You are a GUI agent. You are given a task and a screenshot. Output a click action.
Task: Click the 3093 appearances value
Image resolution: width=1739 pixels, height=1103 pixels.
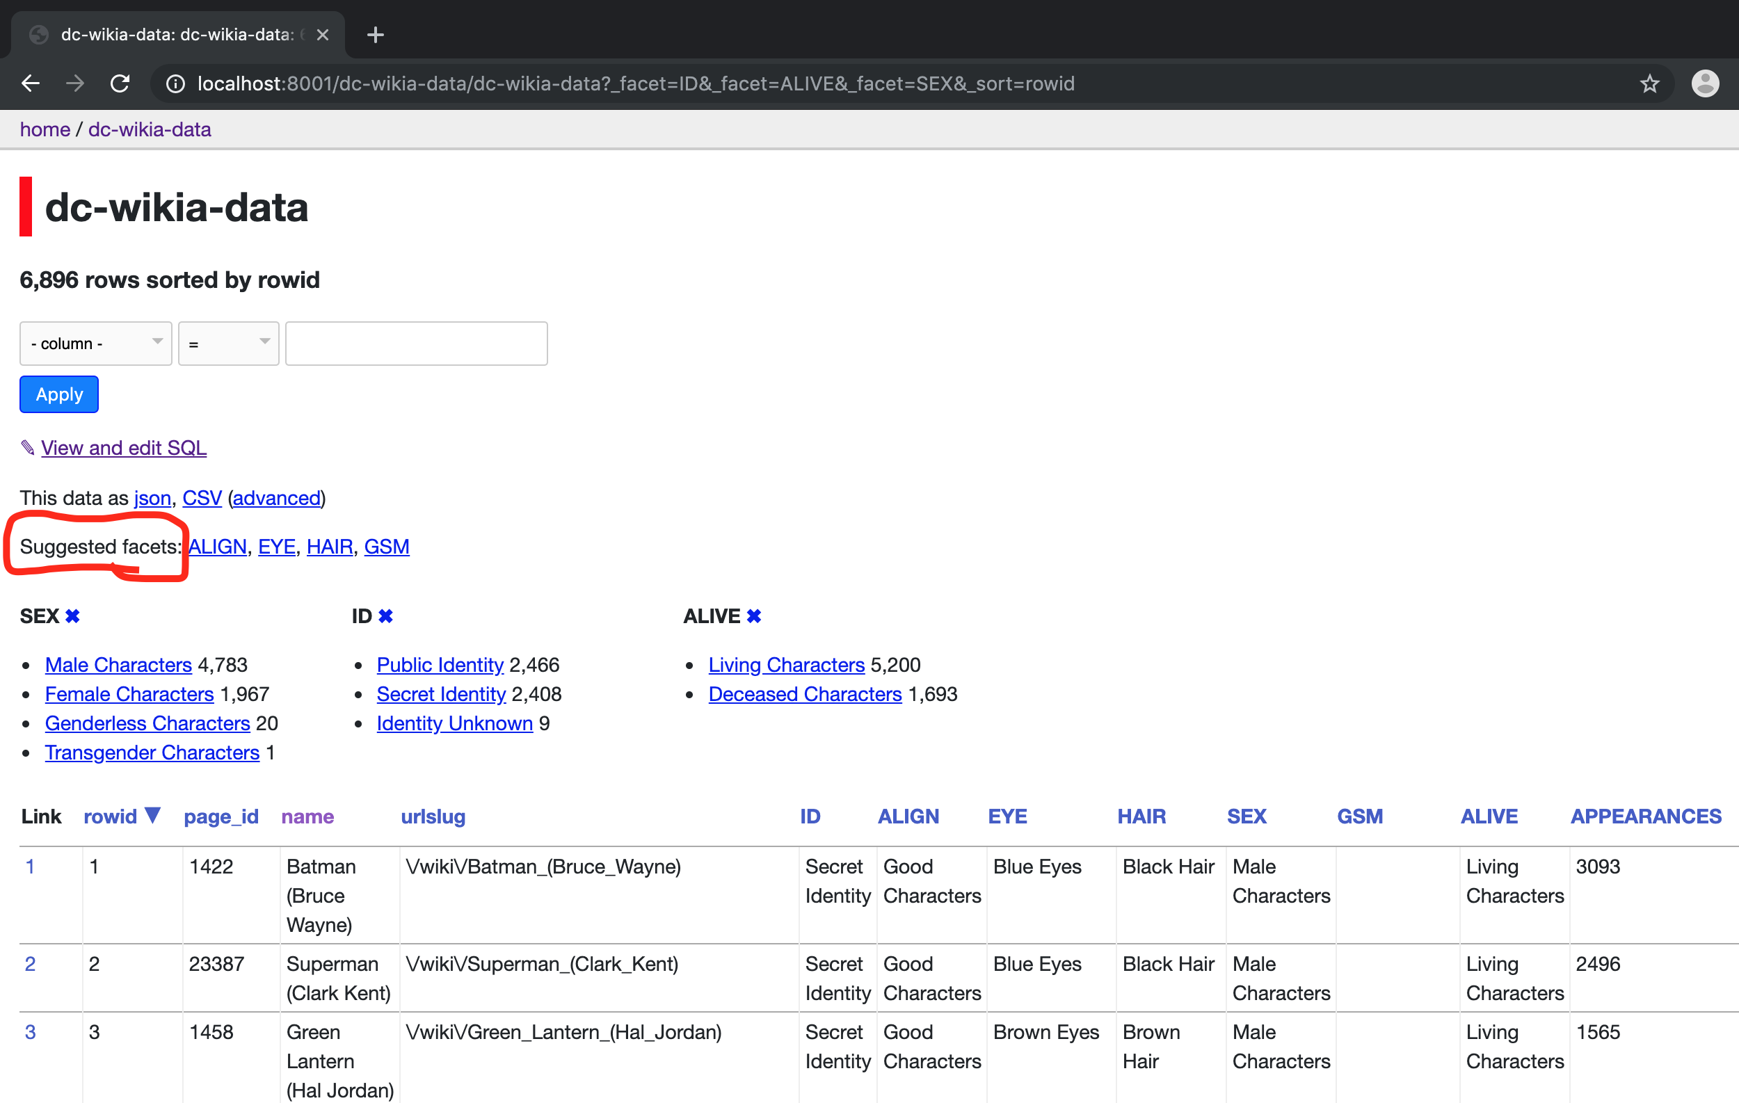[1598, 867]
